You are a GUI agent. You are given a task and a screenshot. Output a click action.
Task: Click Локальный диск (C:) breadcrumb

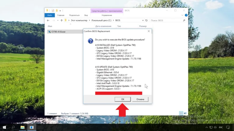click(101, 20)
